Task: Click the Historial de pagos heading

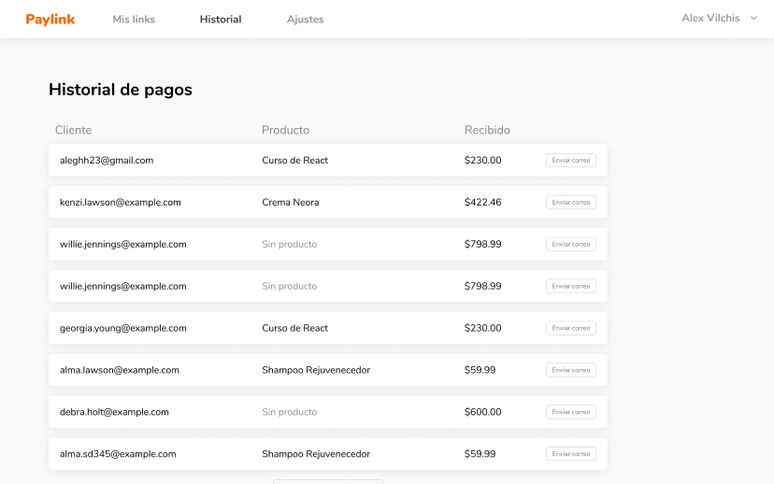Action: point(121,90)
